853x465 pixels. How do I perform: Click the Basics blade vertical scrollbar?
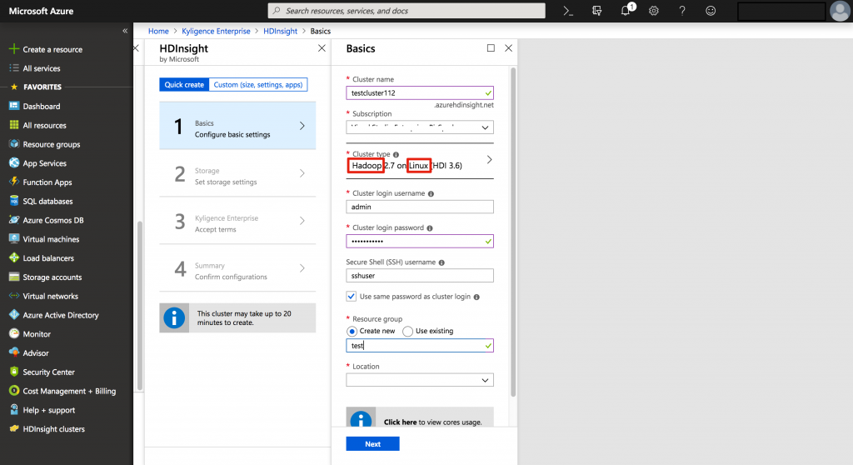[x=512, y=232]
